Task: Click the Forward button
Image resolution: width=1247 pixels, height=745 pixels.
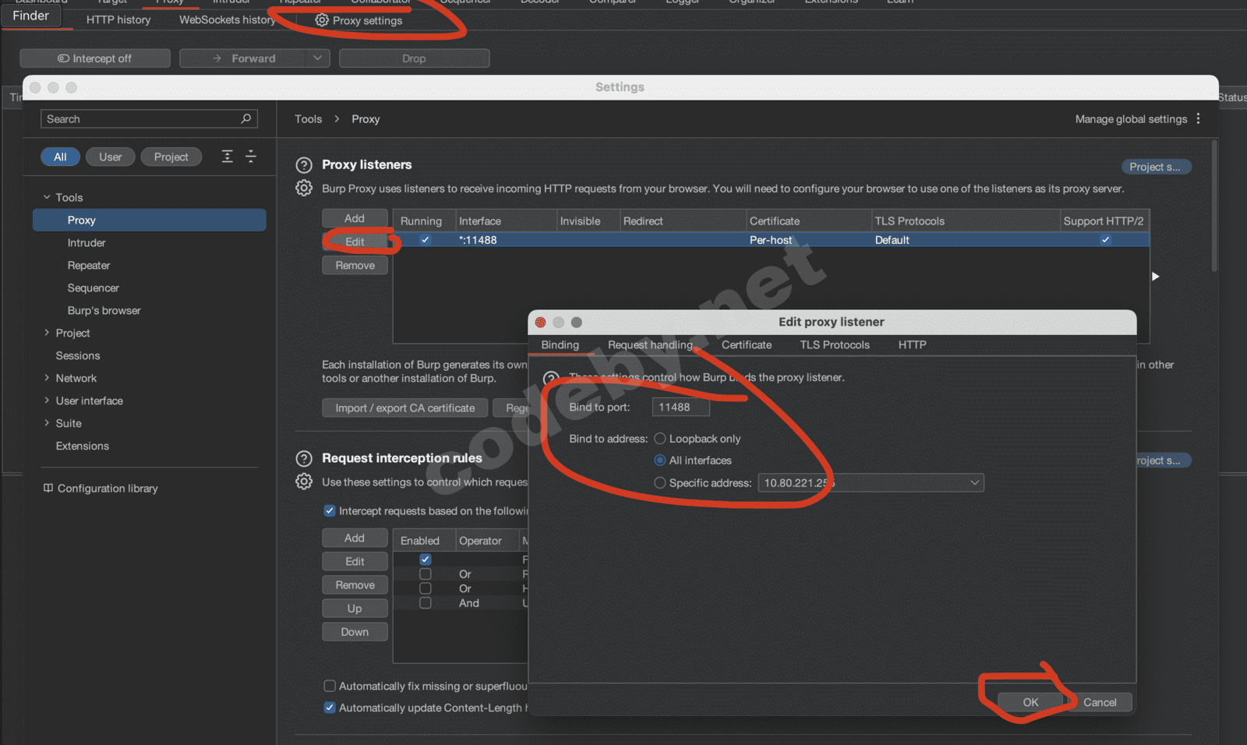Action: (x=245, y=58)
